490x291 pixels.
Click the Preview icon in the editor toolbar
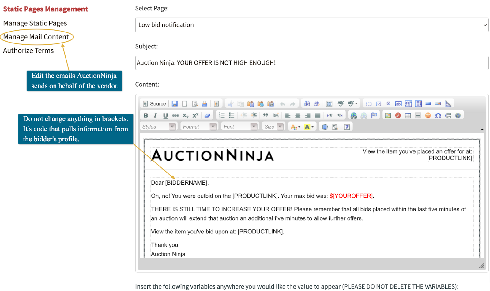[195, 104]
